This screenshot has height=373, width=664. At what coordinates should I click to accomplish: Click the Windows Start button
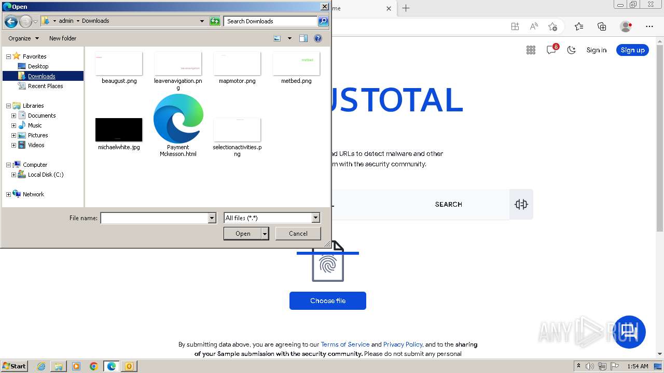pyautogui.click(x=15, y=366)
